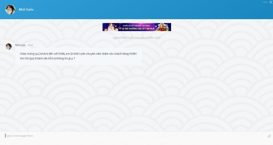Image resolution: width=273 pixels, height=145 pixels.
Task: Click the paperclip attachment icon
Action: (x=269, y=136)
